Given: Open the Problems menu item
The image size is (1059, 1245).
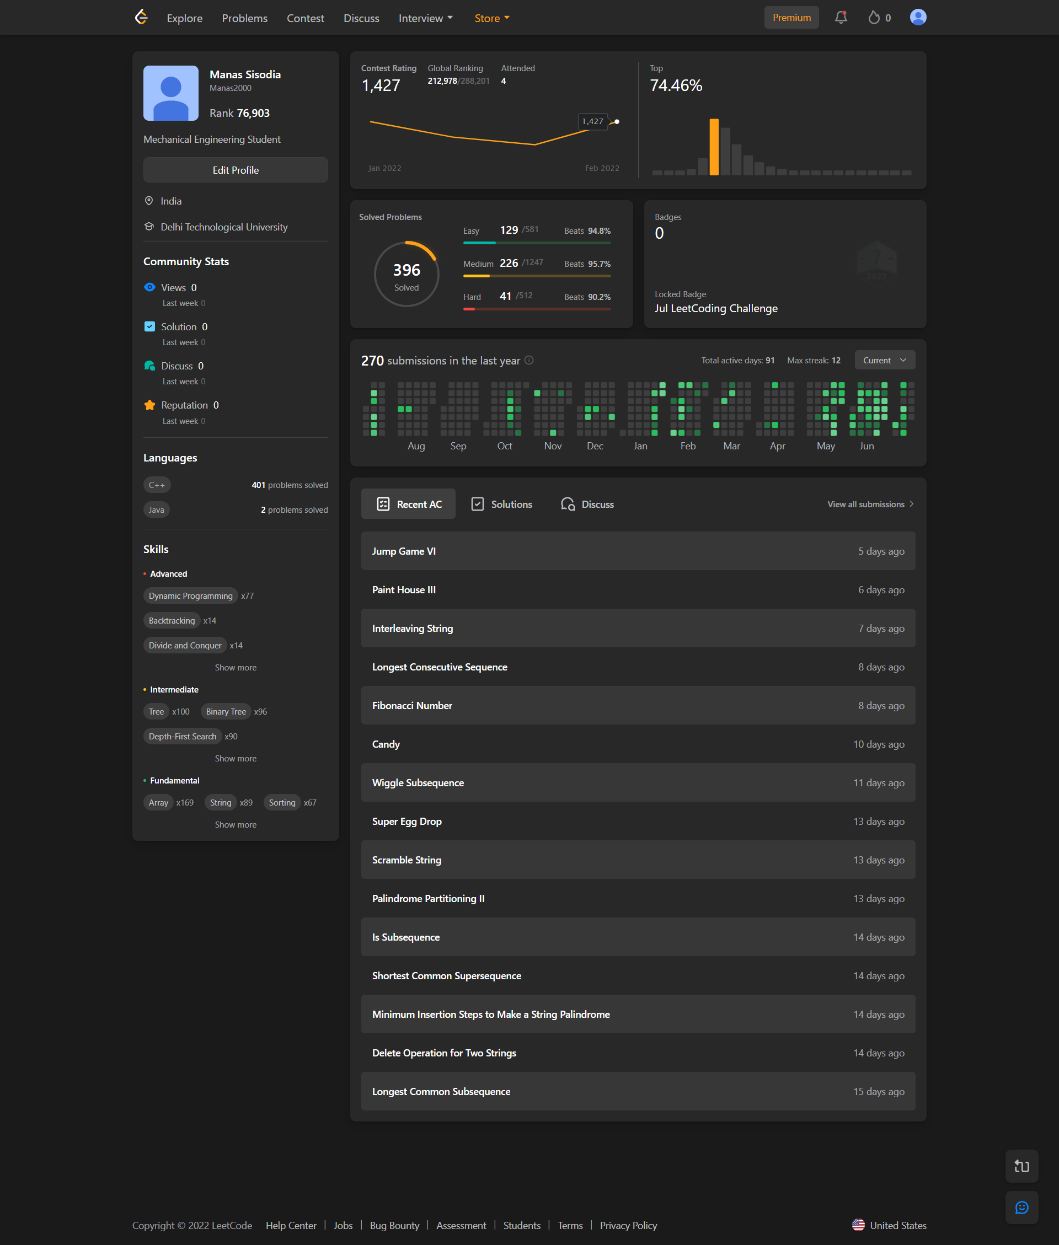Looking at the screenshot, I should [x=244, y=18].
